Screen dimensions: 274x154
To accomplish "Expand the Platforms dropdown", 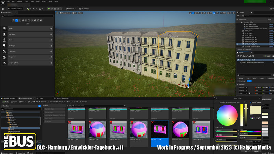I will coord(71,9).
